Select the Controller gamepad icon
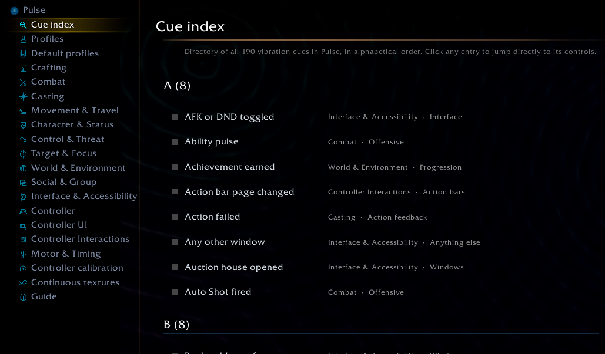The width and height of the screenshot is (605, 354). (x=23, y=211)
